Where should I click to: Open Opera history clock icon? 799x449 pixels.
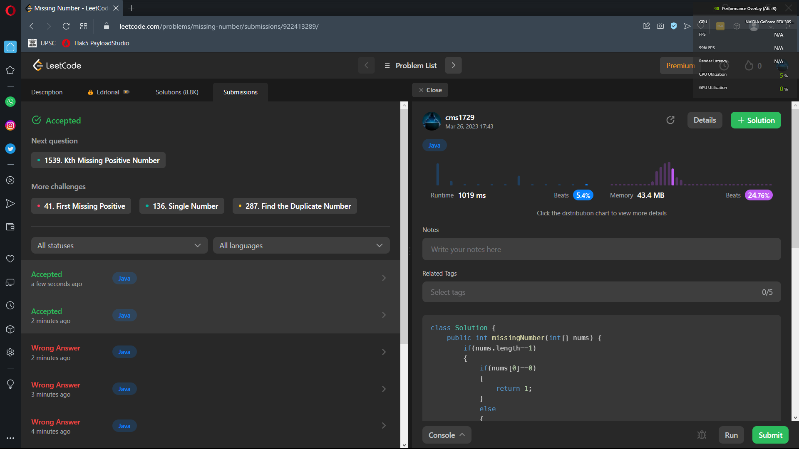pyautogui.click(x=10, y=306)
